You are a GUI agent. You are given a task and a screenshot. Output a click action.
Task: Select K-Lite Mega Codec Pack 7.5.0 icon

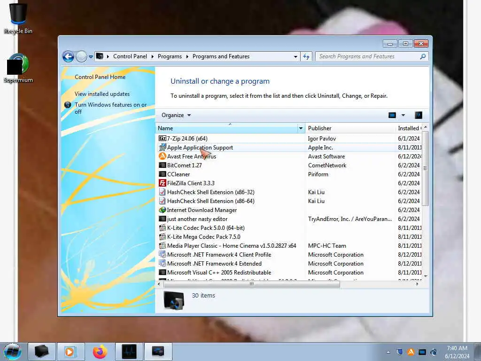coord(162,237)
